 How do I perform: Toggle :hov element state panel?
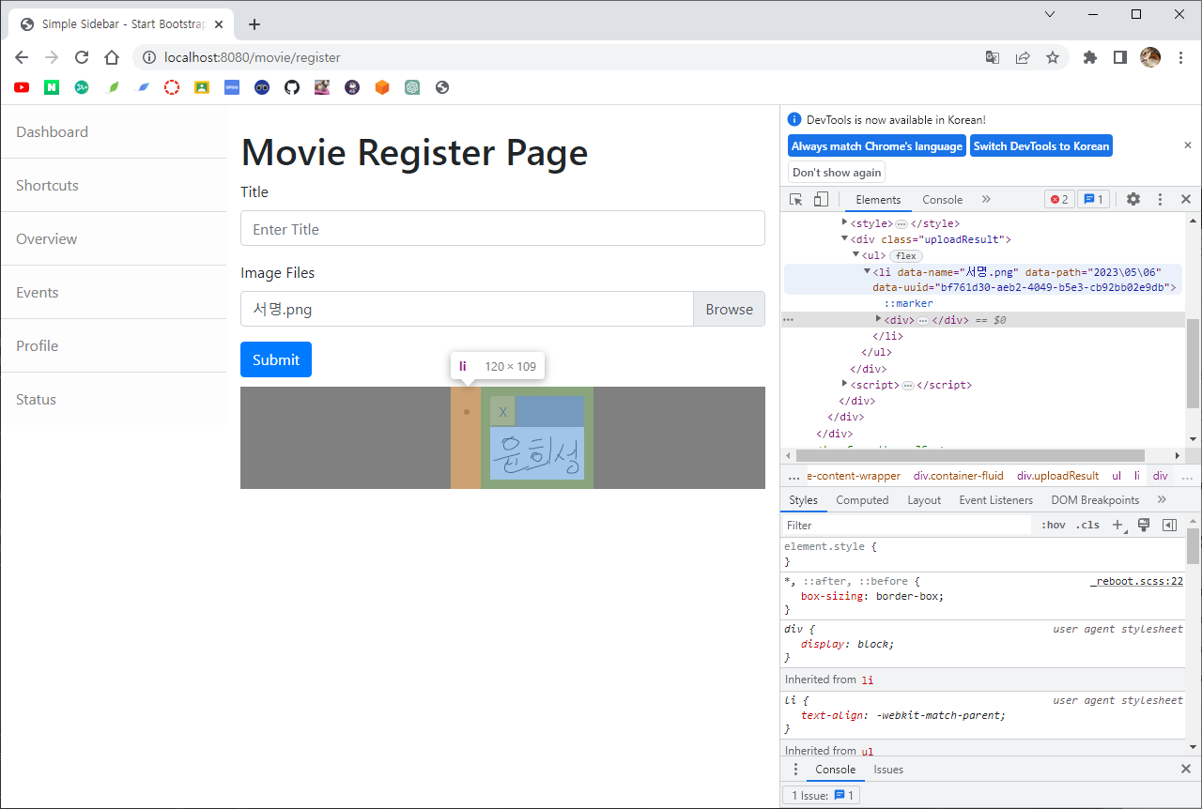coord(1054,525)
